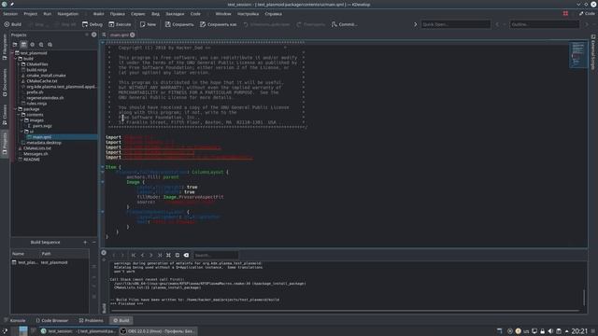Switch to the Code Browser bottom tab
Viewport: 598px width, 336px height.
tap(52, 320)
